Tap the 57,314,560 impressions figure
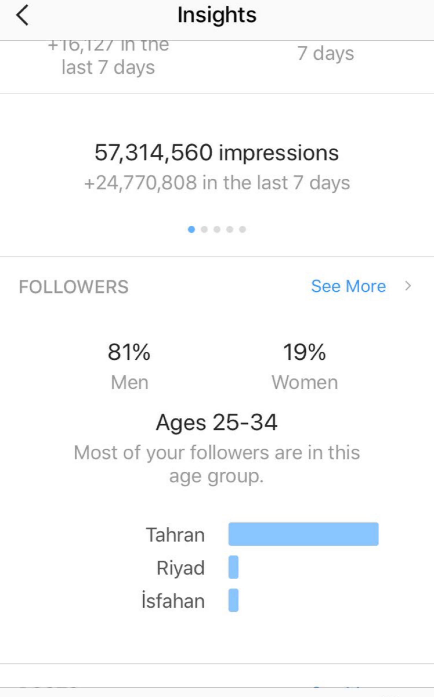434x697 pixels. tap(217, 153)
